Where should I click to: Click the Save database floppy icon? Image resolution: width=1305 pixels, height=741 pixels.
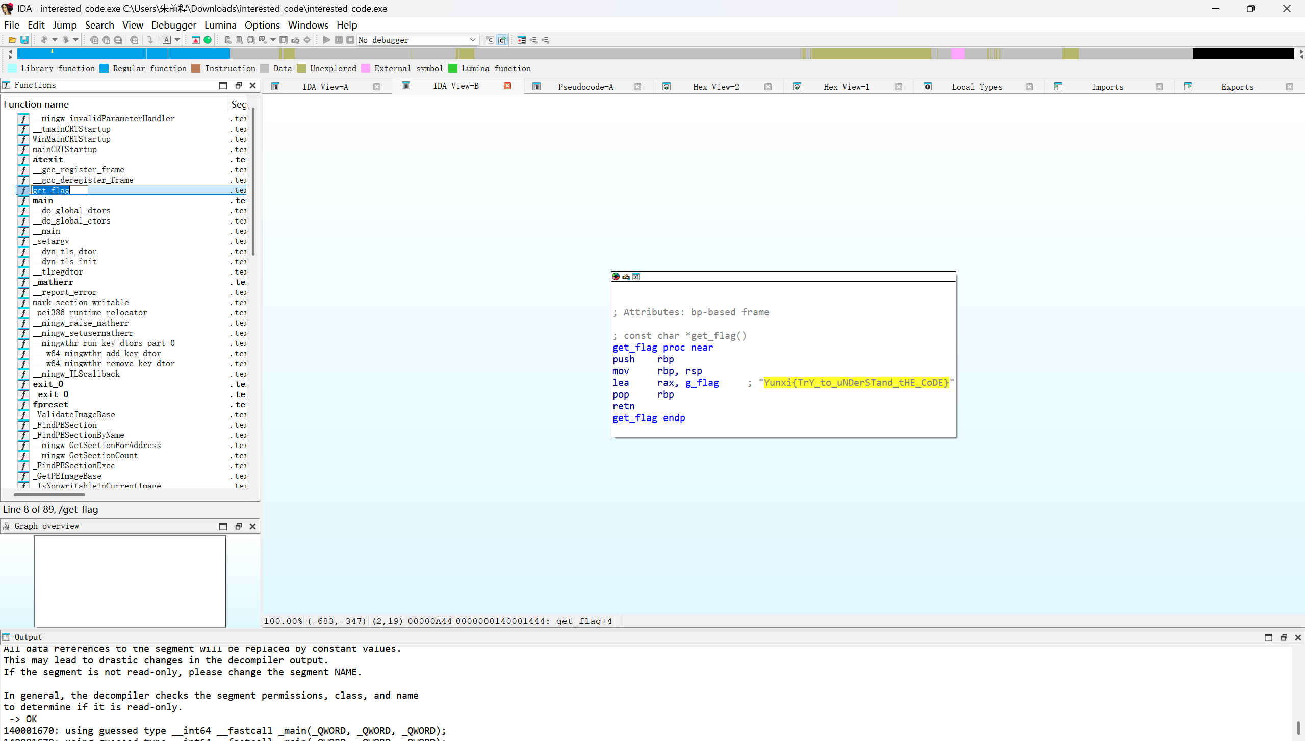click(24, 40)
